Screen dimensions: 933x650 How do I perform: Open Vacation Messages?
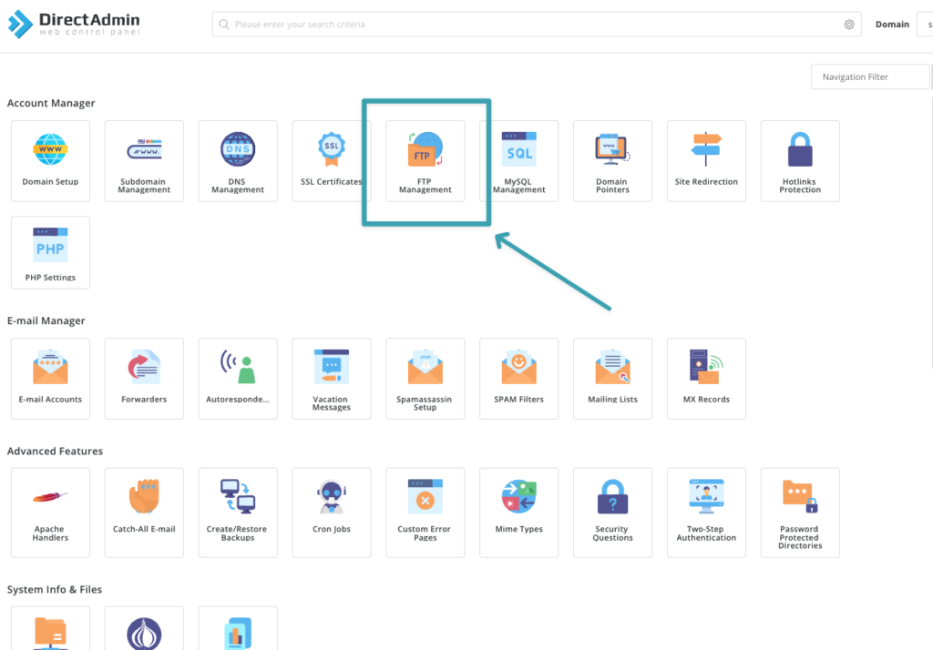332,379
